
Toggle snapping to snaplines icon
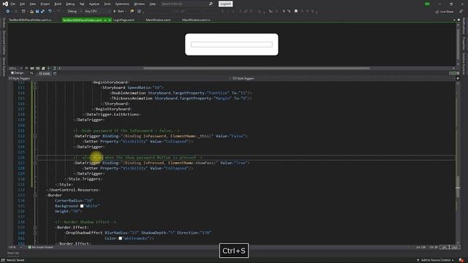49,68
